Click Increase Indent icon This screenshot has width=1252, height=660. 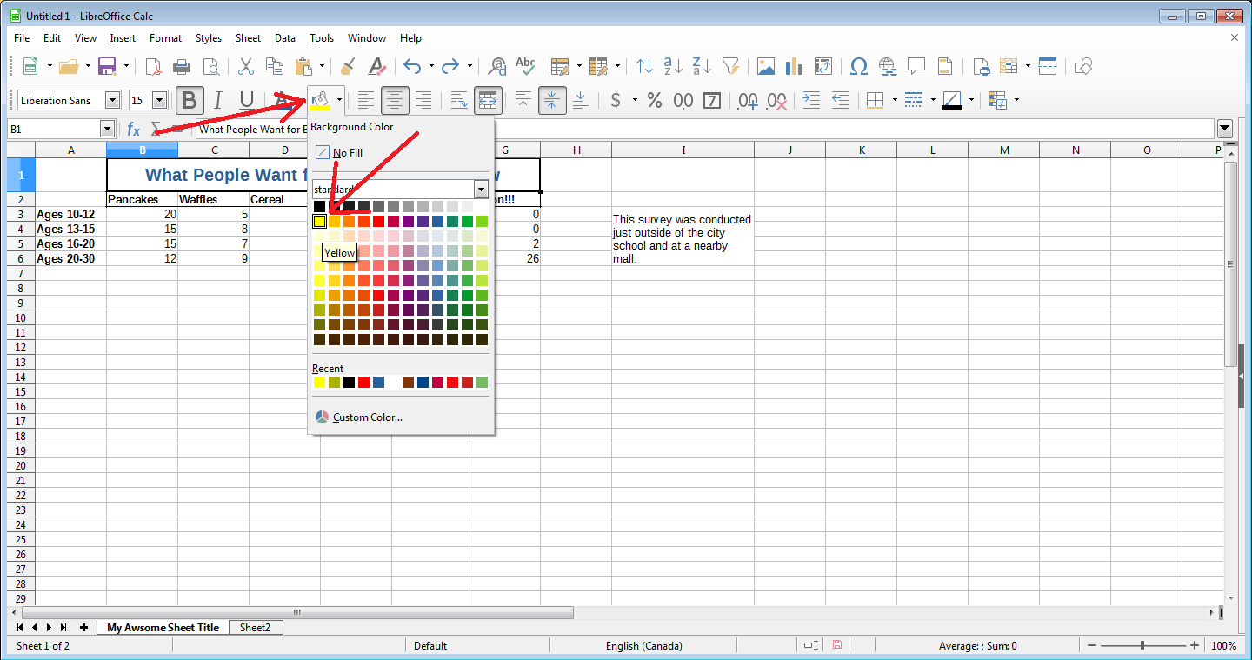811,101
